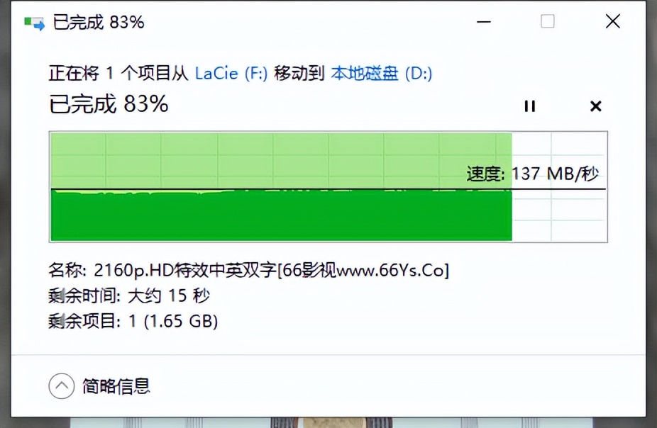Close the dialog using title bar X
The height and width of the screenshot is (428, 657).
[x=612, y=21]
